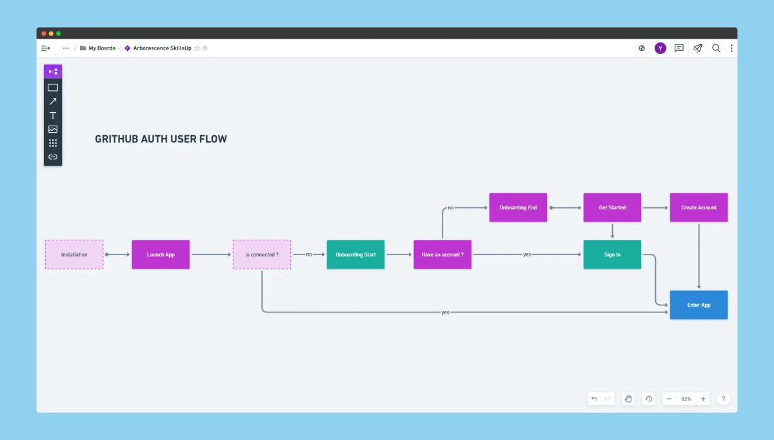Select the Onboarding End node
Screen dimensions: 774x440
click(518, 207)
